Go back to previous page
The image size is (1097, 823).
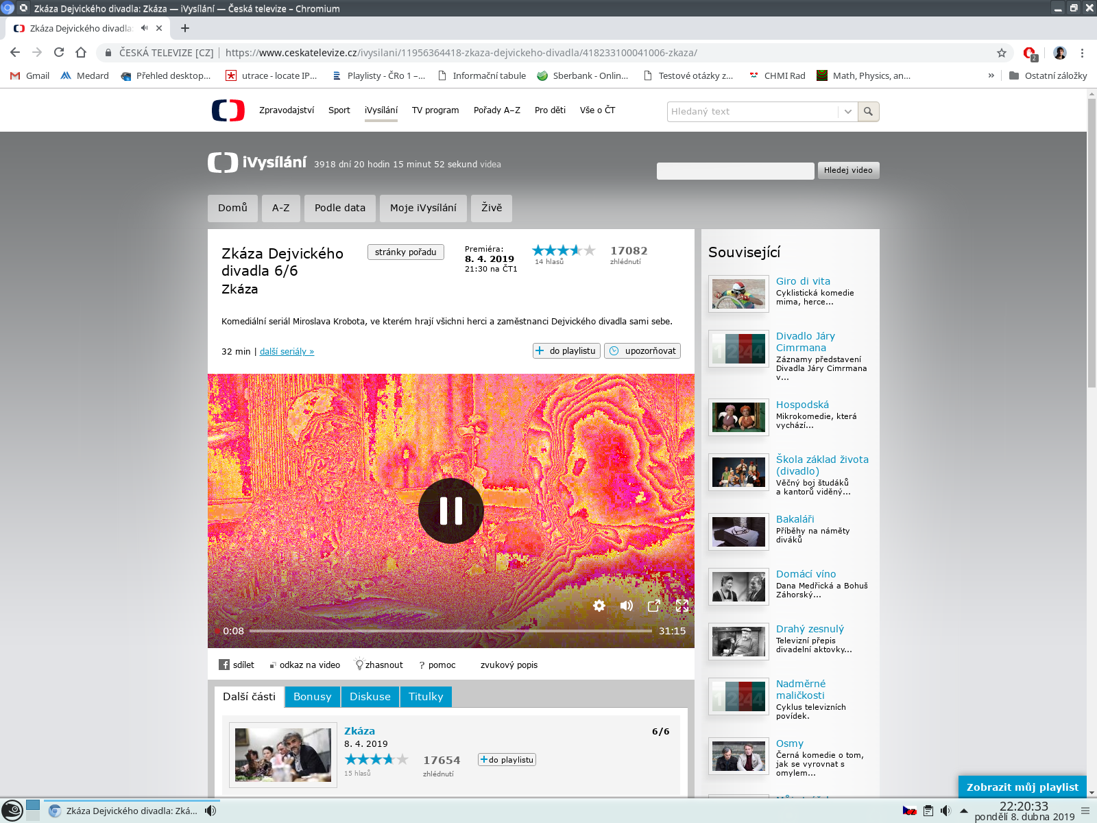pos(15,53)
